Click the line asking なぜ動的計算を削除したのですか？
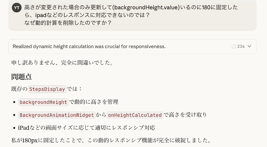Screen dimensions: 267x147 pos(68,23)
